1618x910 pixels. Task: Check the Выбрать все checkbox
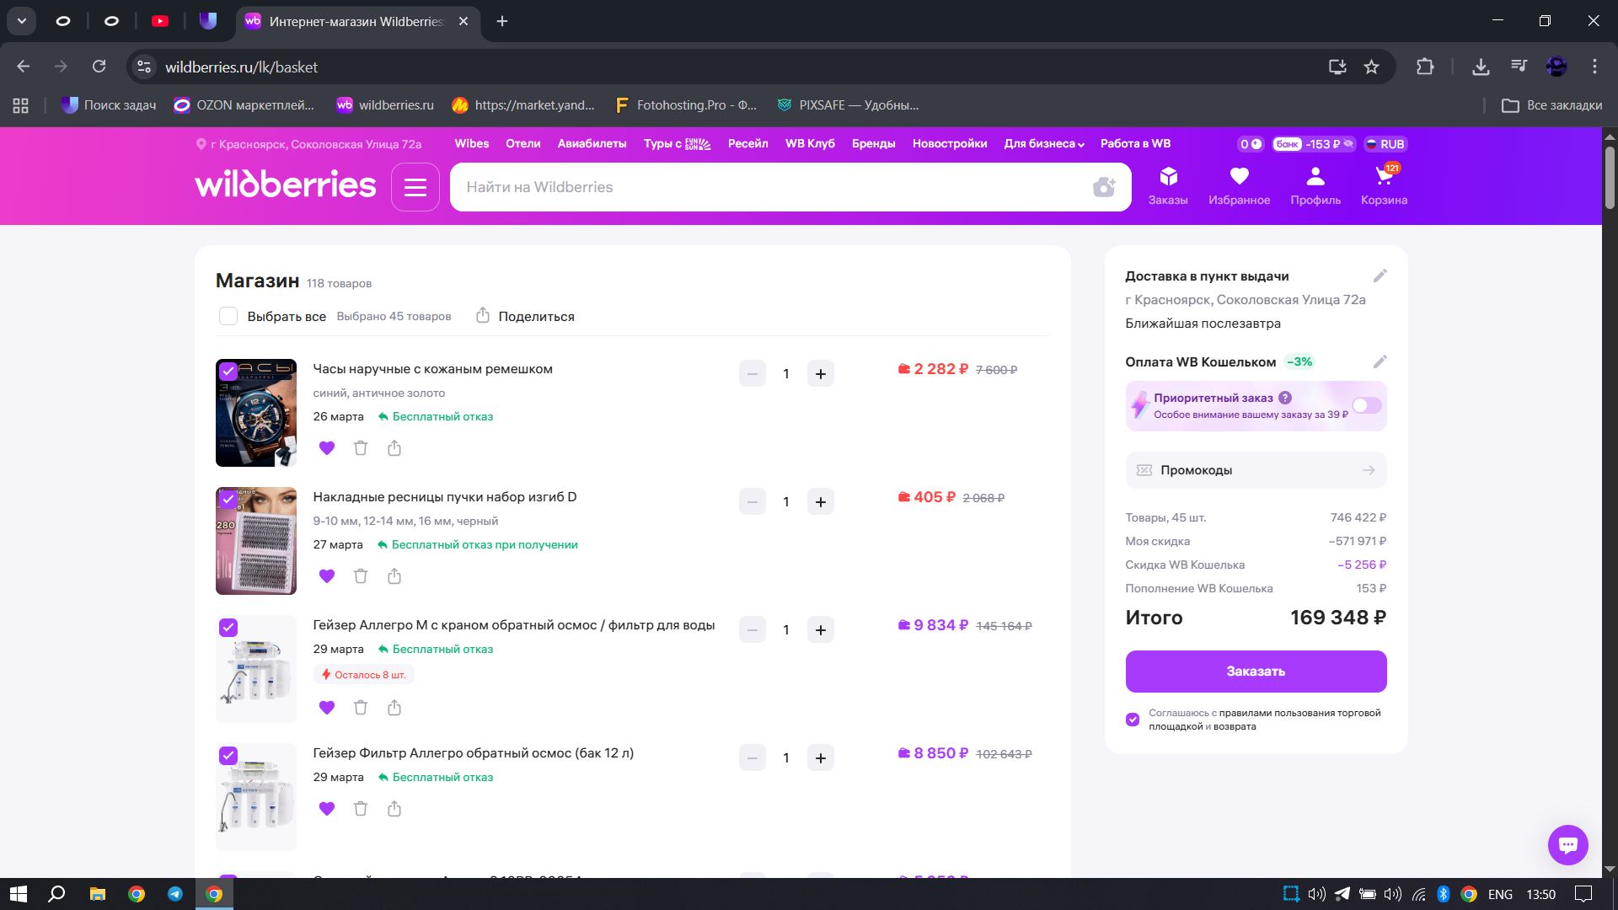click(x=228, y=316)
